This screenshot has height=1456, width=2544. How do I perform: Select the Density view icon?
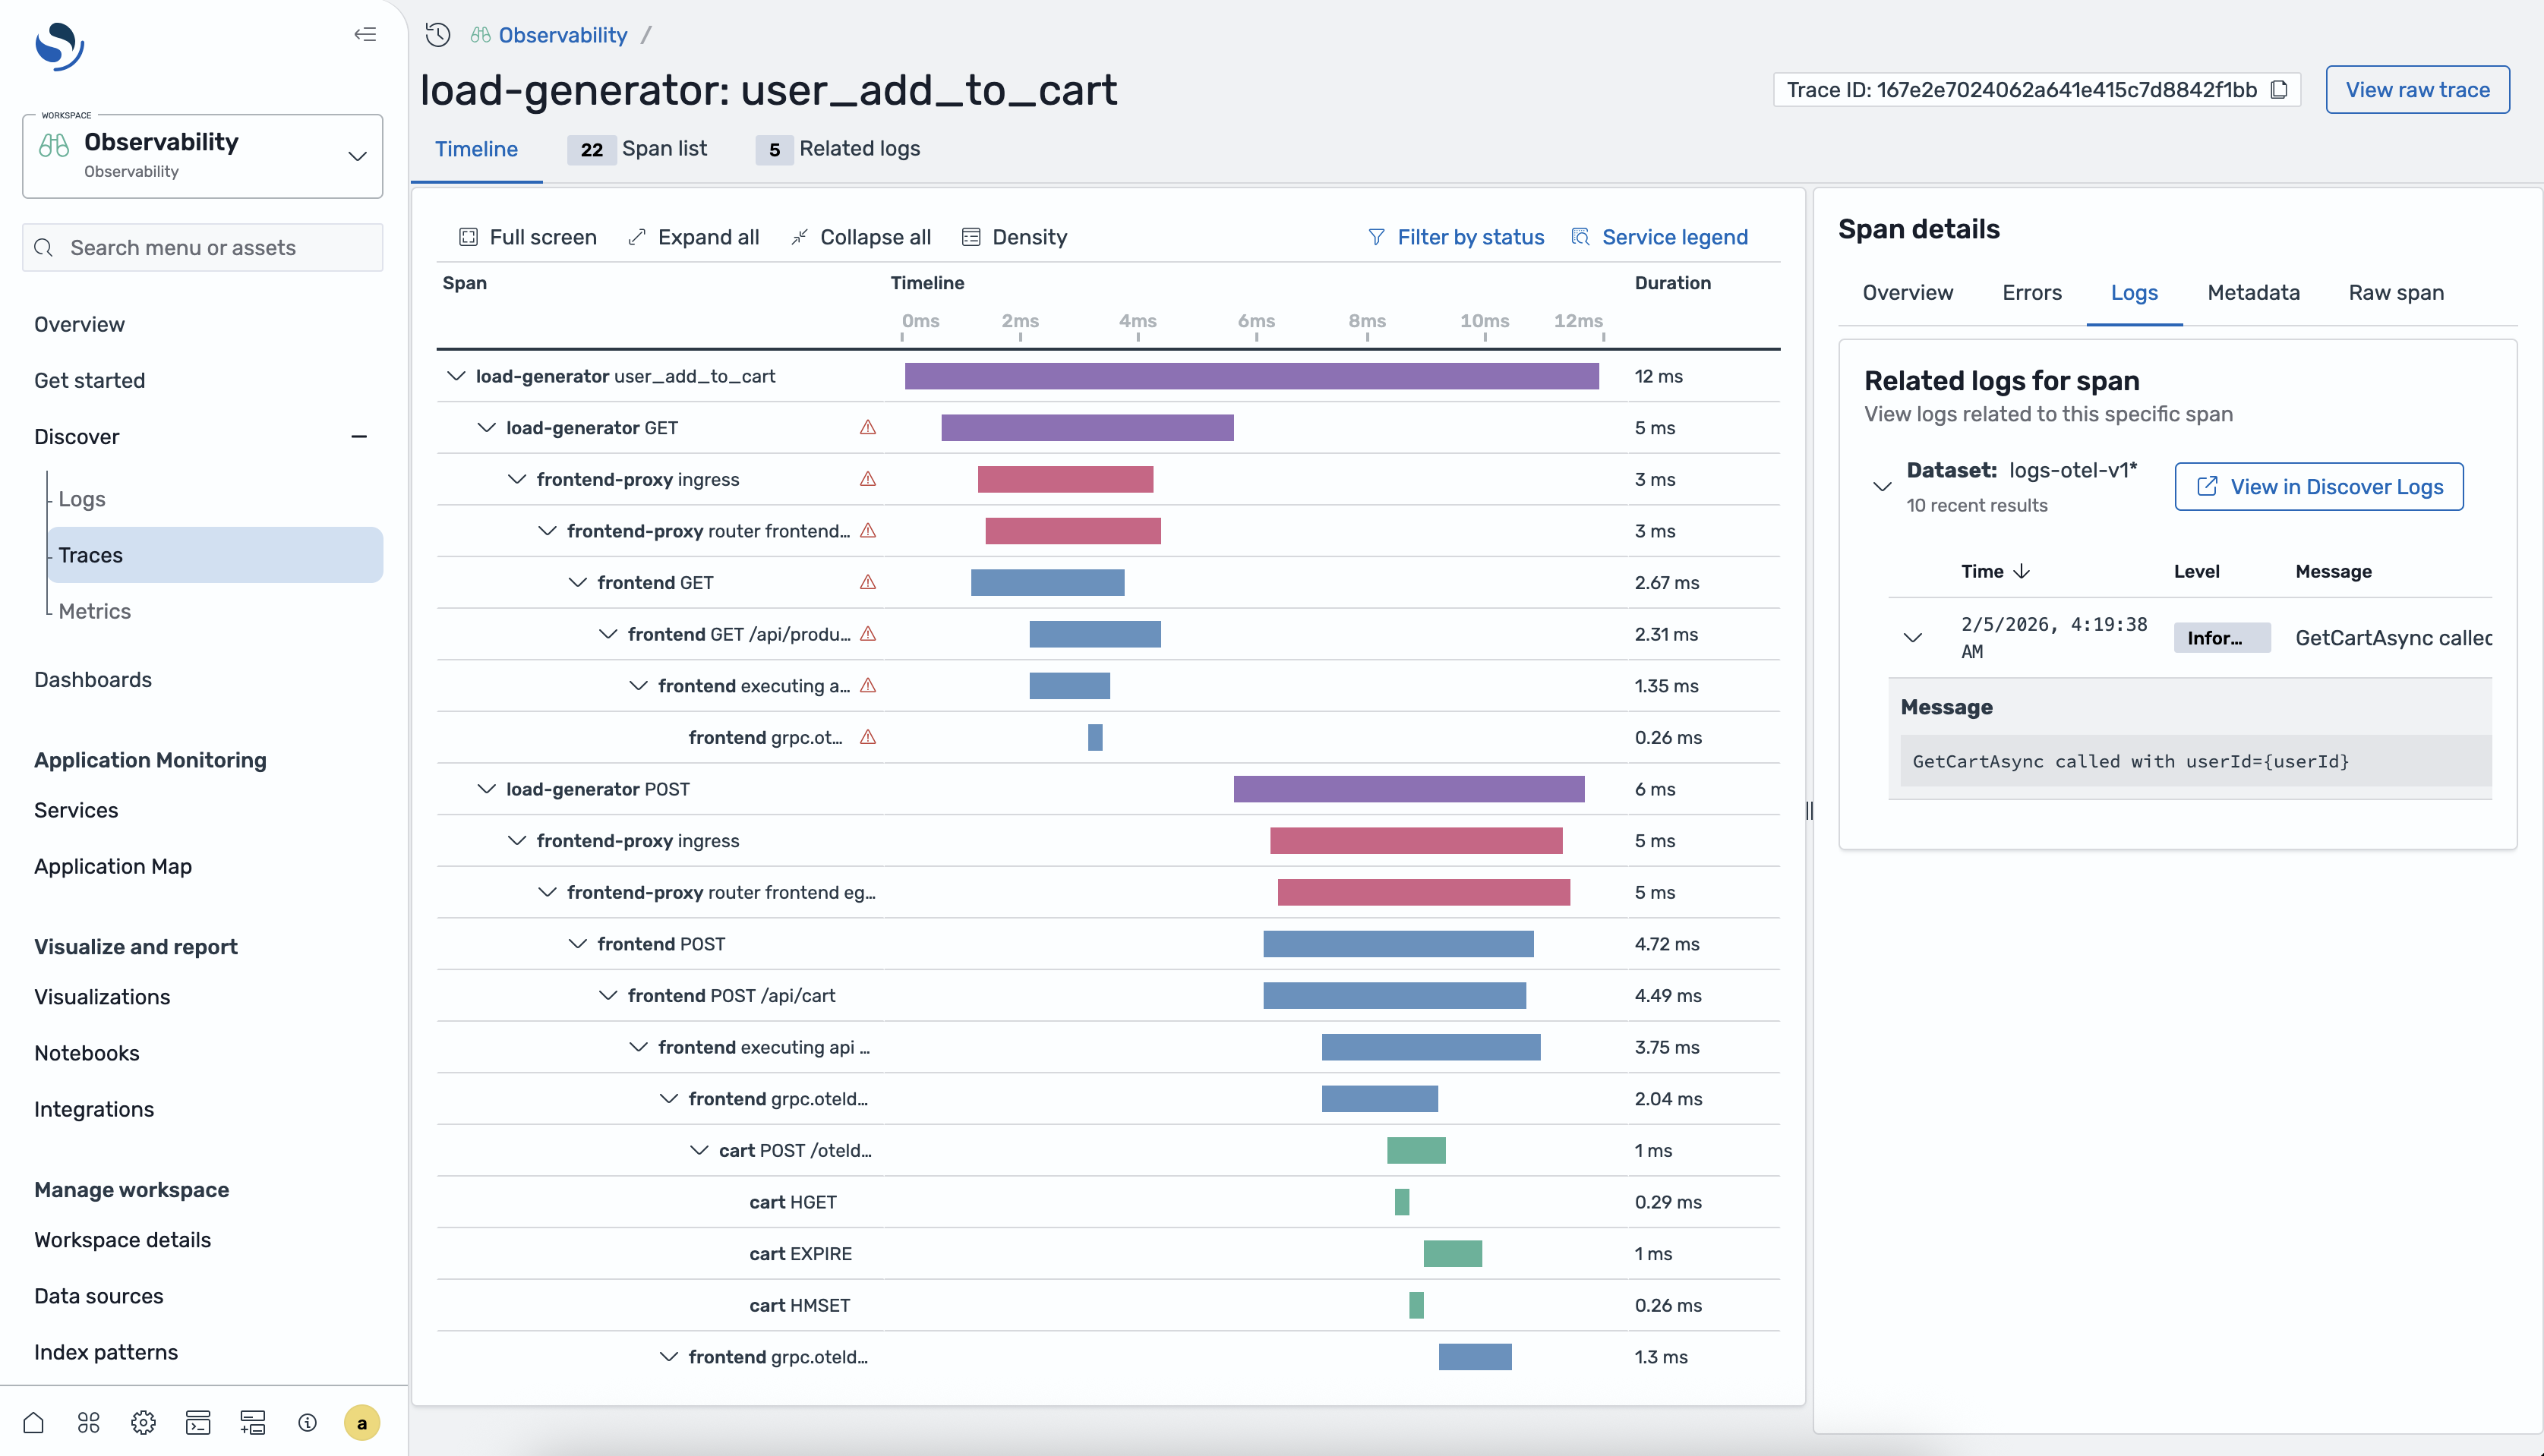point(970,237)
